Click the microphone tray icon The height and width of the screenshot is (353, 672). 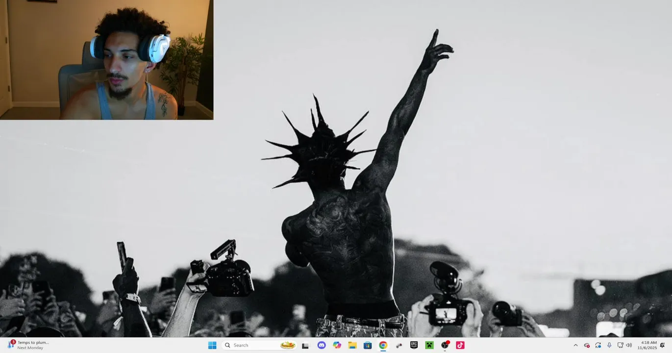(609, 345)
